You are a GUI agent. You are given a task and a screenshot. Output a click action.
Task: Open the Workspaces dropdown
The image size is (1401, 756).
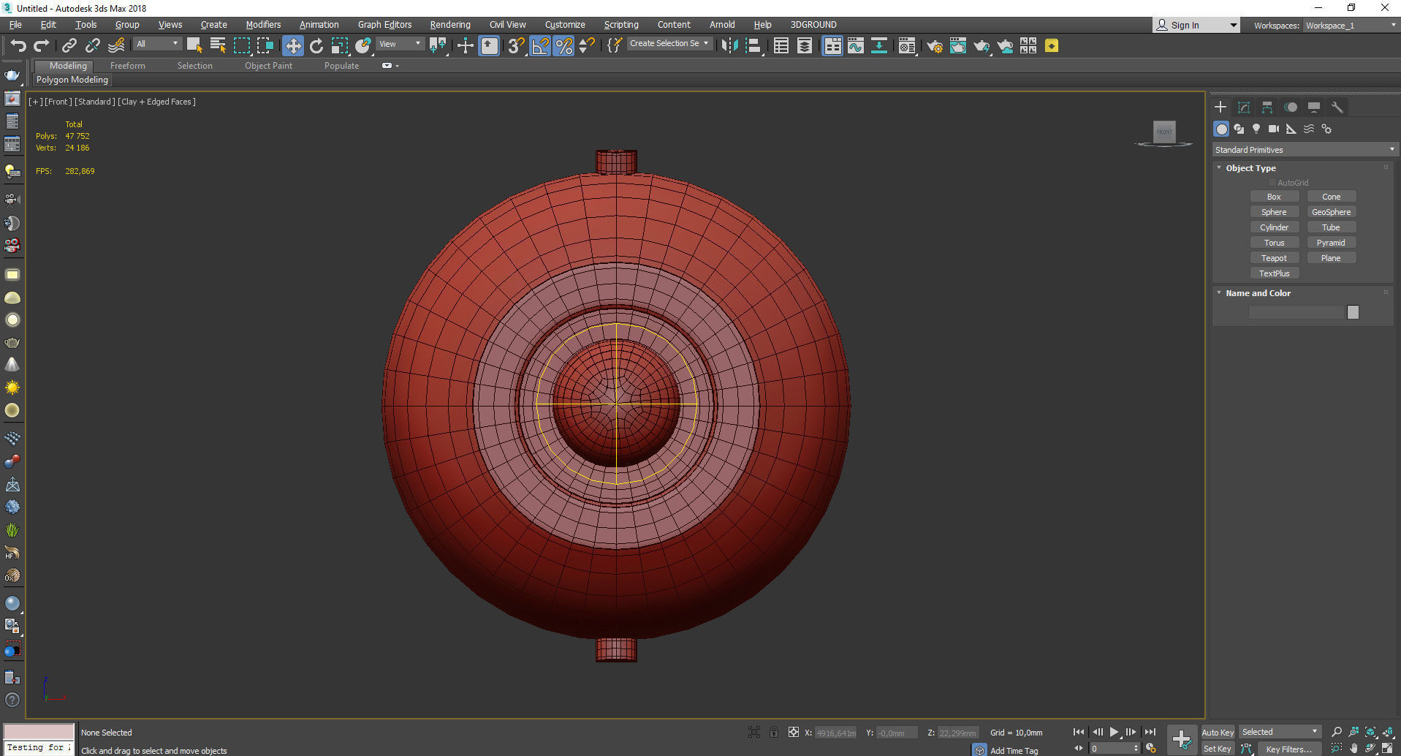pyautogui.click(x=1351, y=26)
